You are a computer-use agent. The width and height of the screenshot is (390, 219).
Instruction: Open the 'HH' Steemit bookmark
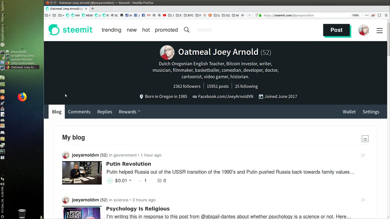pyautogui.click(x=76, y=15)
